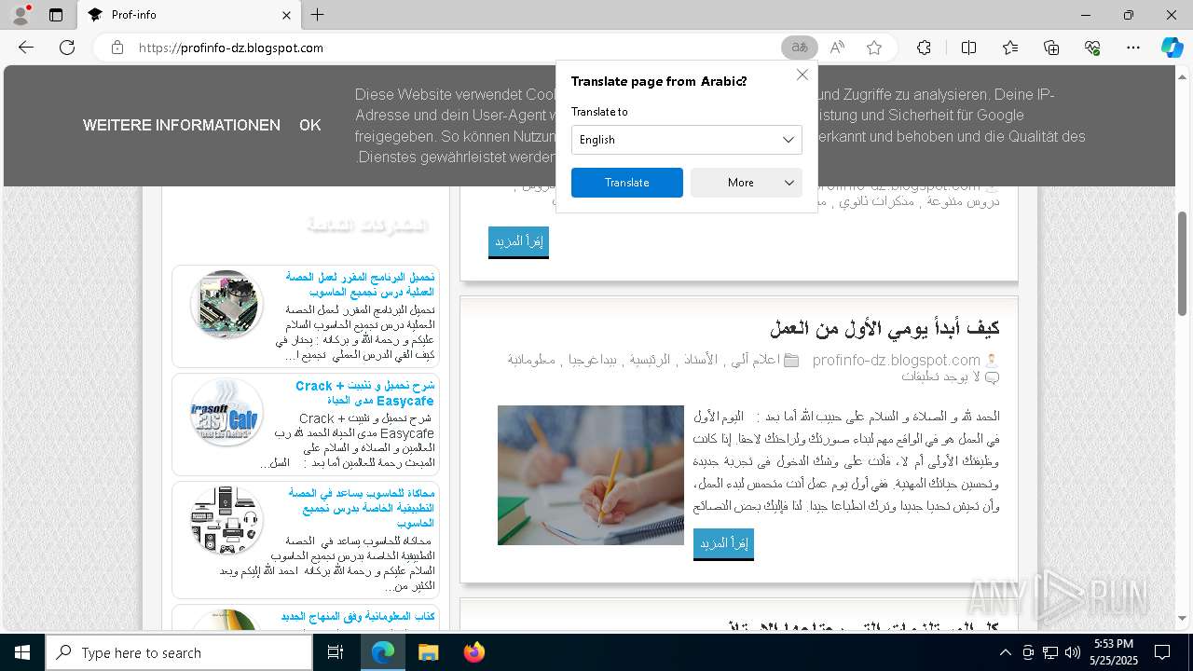
Task: Open the EasyCafe thumbnail in sidebar
Action: [226, 412]
